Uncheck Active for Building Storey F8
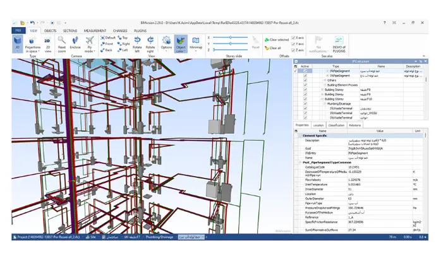The width and height of the screenshot is (436, 258). coord(305,90)
